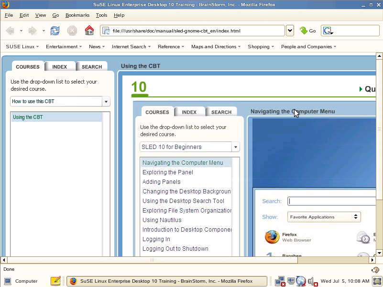Click the Stop loading button
This screenshot has height=287, width=383.
pos(72,31)
